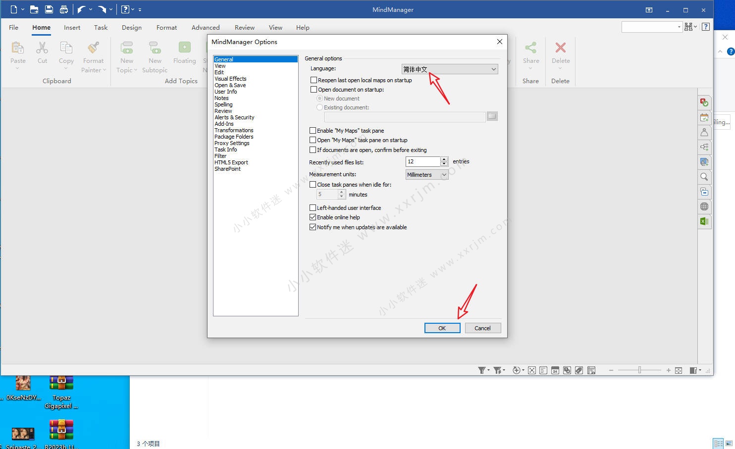Expand the New Topic dropdown arrow
This screenshot has height=449, width=735.
(x=135, y=70)
